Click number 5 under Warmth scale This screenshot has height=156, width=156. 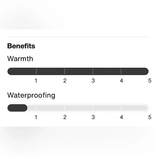tap(150, 81)
